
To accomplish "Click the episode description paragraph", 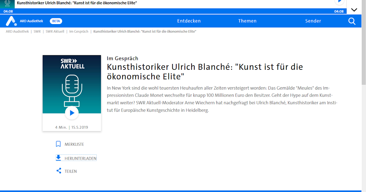I will [222, 99].
